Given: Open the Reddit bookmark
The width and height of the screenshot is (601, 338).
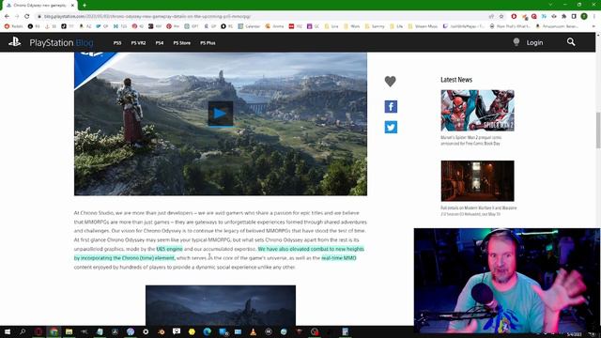Looking at the screenshot, I should coord(14,26).
